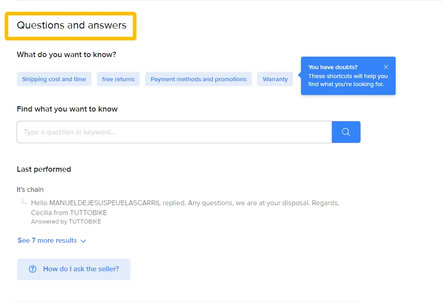
Task: Click the reply indent icon under 'It's chain'
Action: coord(25,202)
